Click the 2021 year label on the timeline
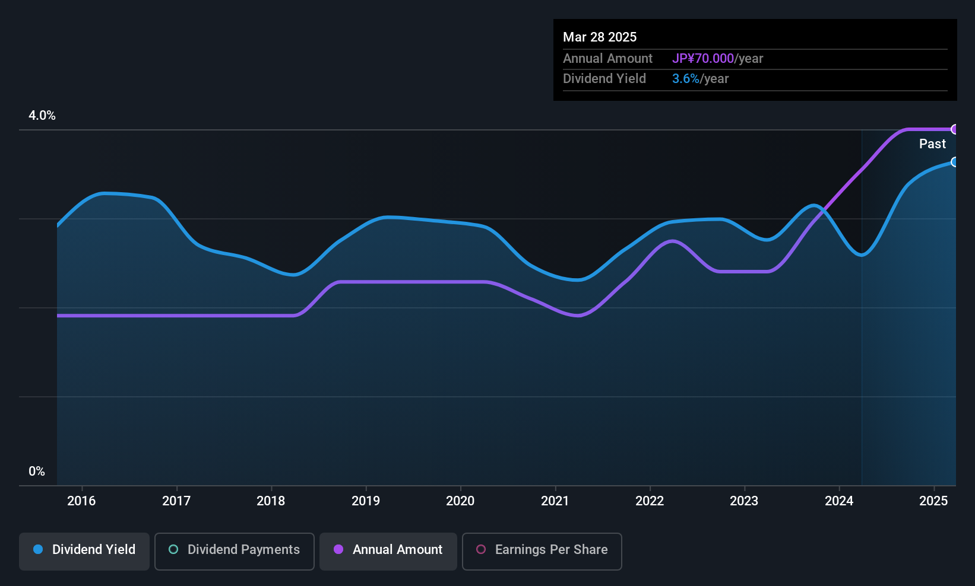 pos(555,501)
